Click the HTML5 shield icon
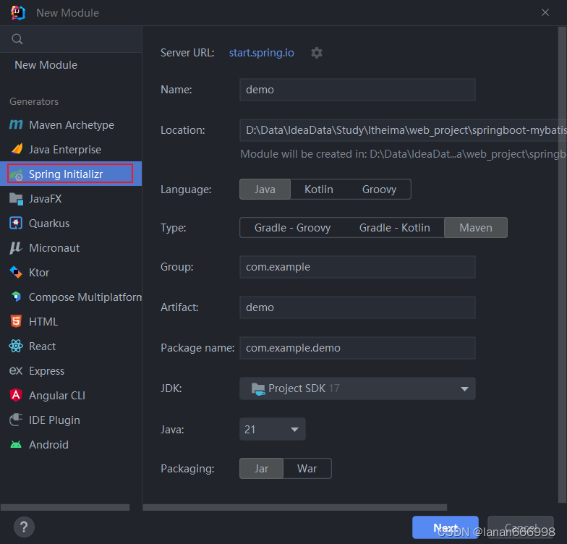The height and width of the screenshot is (544, 567). pos(16,321)
